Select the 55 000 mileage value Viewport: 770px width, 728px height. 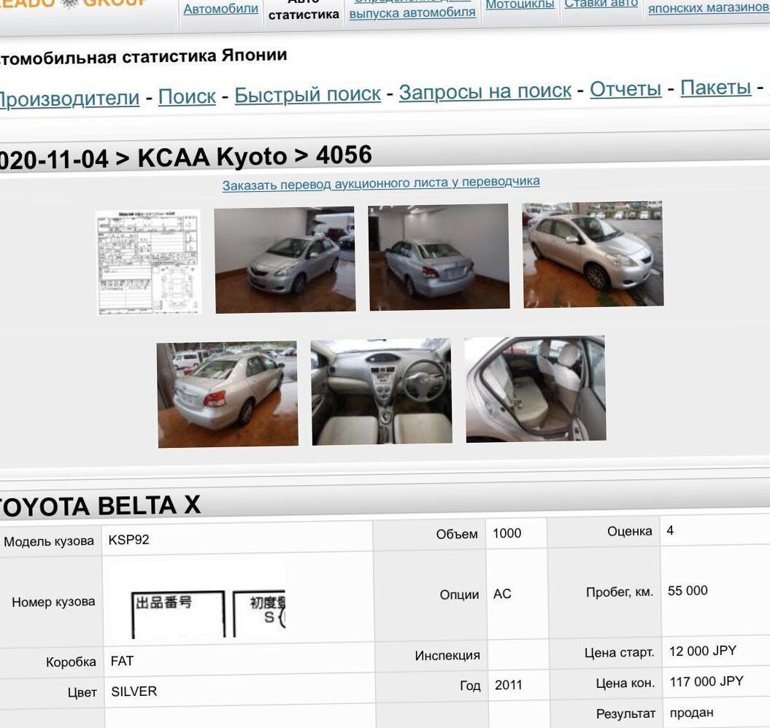[x=688, y=591]
